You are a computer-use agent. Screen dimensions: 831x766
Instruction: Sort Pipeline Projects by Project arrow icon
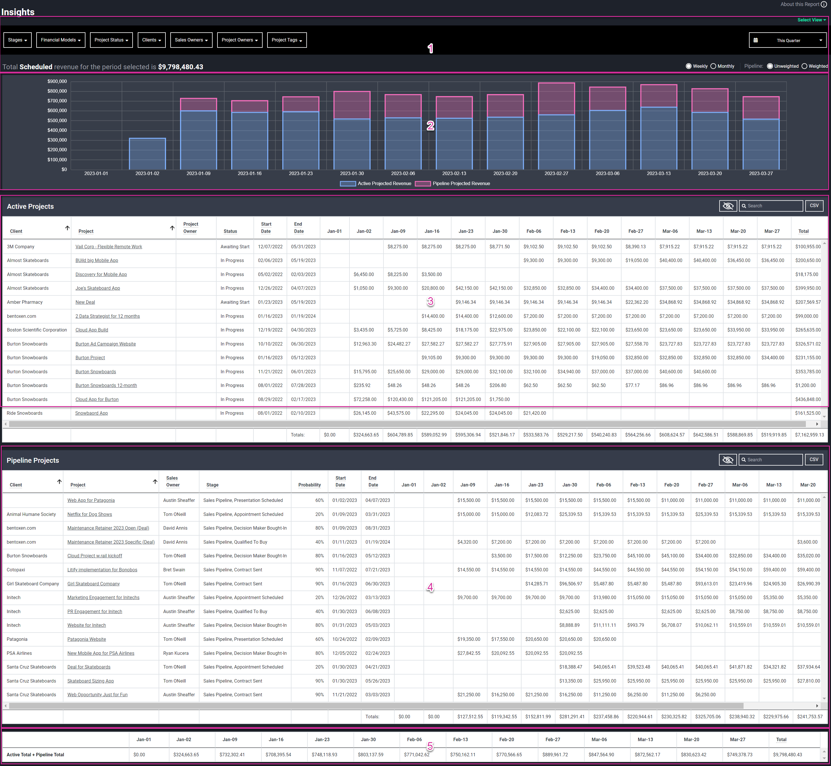coord(155,482)
